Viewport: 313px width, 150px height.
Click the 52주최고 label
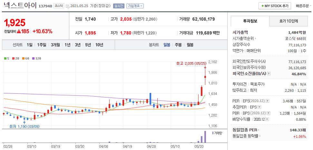tap(239, 90)
